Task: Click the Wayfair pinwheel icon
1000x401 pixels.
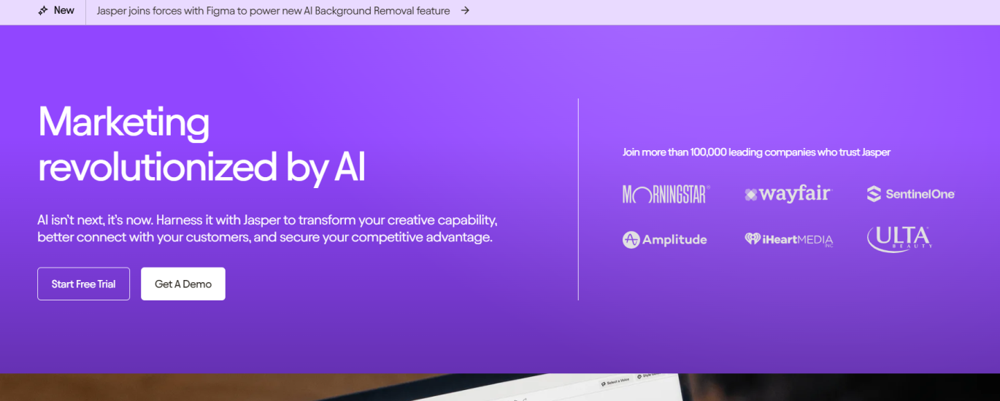Action: pyautogui.click(x=750, y=195)
